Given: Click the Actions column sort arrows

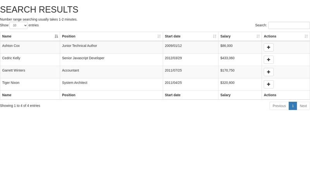Looking at the screenshot, I should tap(306, 36).
